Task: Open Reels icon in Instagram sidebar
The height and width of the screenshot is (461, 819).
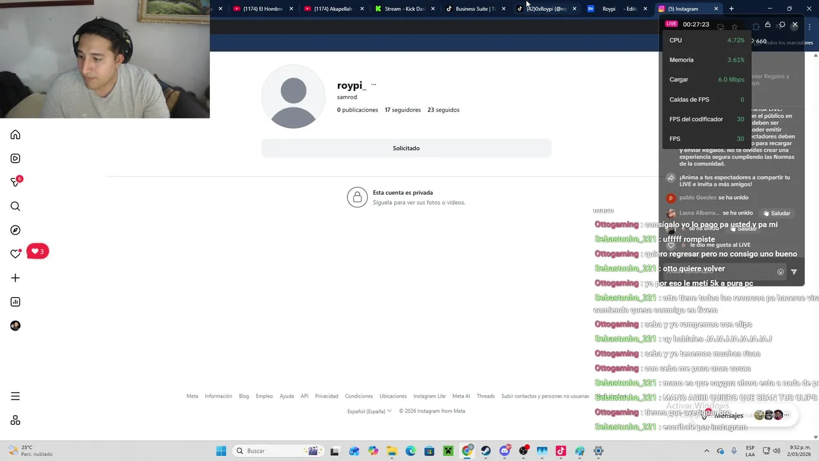Action: click(x=15, y=158)
